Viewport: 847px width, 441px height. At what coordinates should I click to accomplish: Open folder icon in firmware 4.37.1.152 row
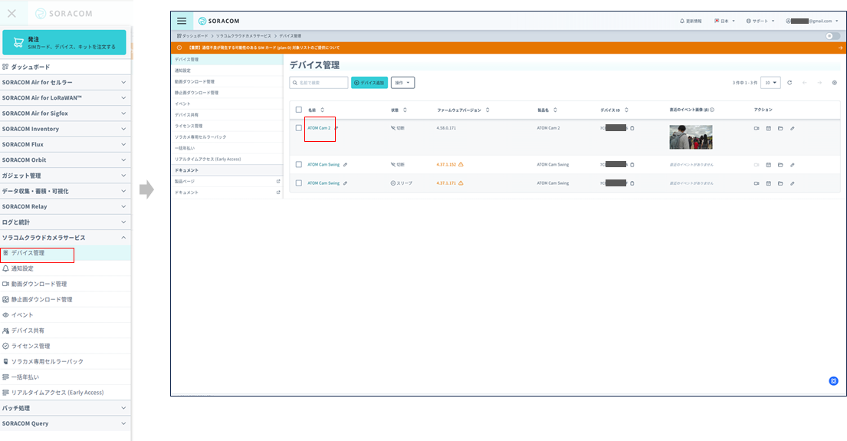(x=780, y=165)
